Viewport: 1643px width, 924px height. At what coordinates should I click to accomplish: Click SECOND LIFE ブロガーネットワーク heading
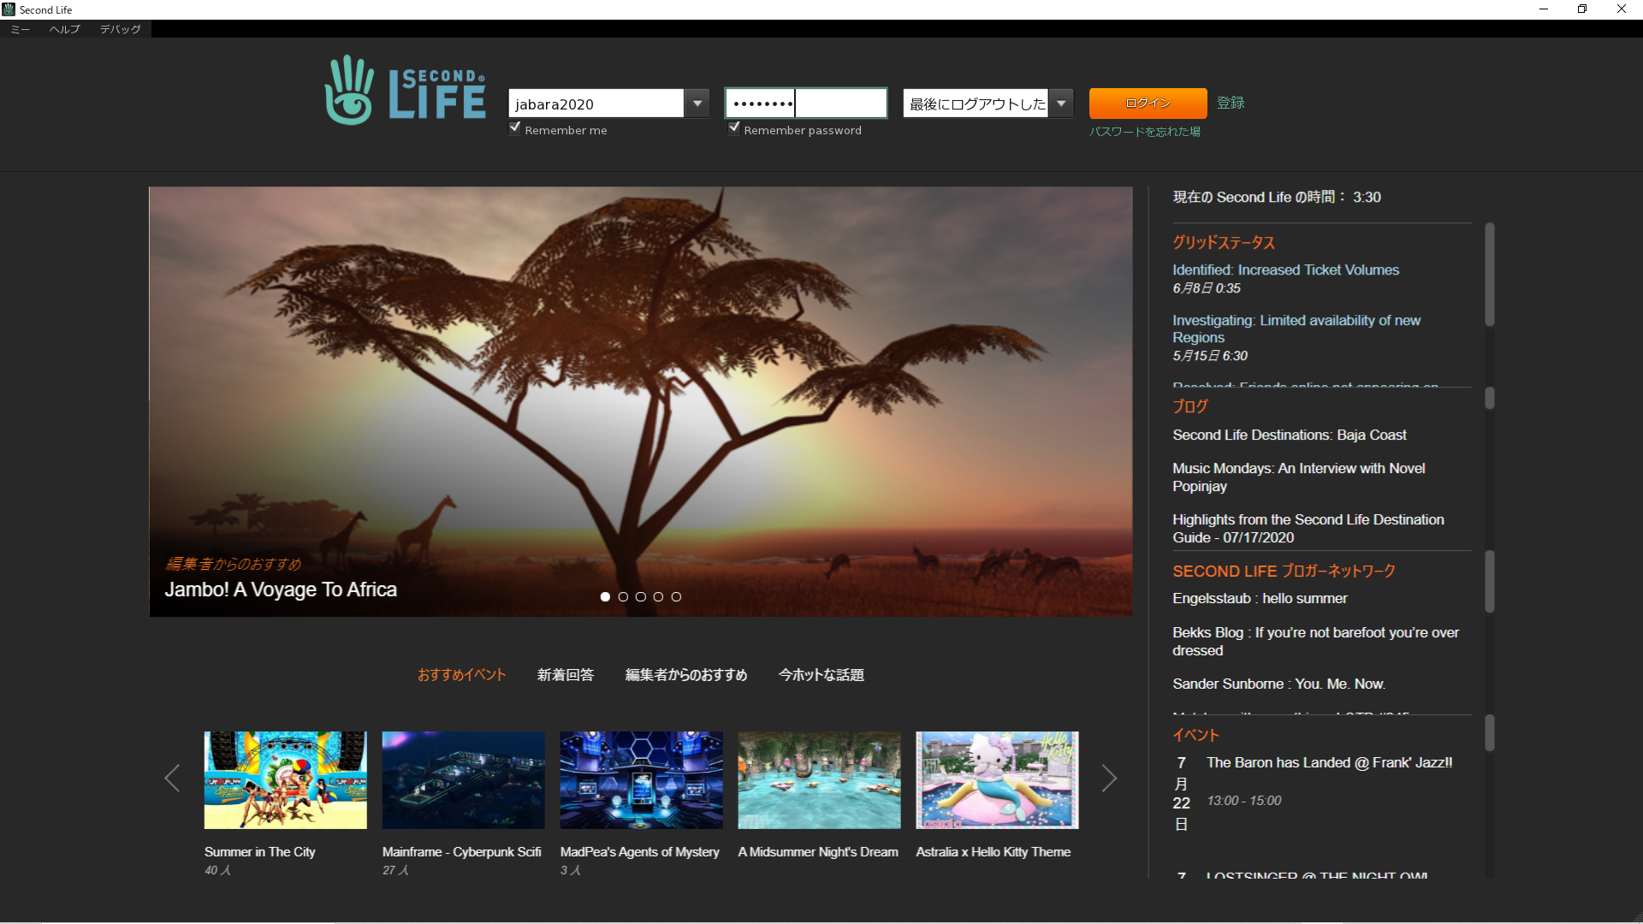point(1284,572)
